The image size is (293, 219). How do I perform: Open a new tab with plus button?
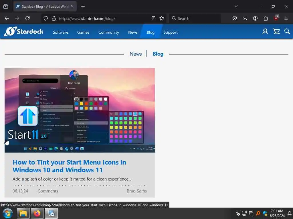pyautogui.click(x=83, y=7)
